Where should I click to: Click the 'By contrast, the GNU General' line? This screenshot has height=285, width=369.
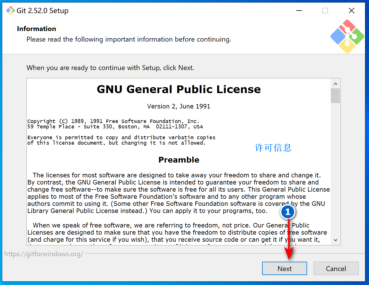(173, 182)
